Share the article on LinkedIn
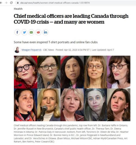Image resolution: width=136 pixels, height=145 pixels. 45,32
